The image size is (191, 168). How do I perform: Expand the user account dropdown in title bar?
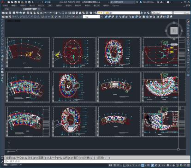click(x=155, y=2)
